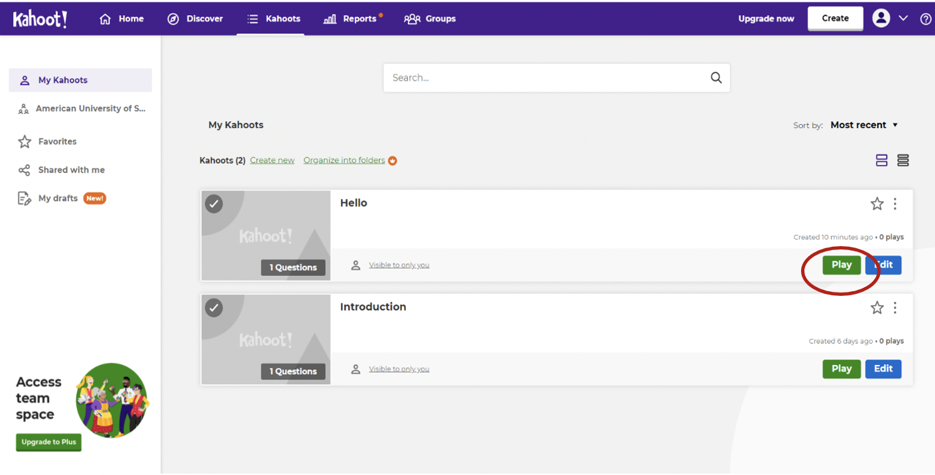Click Visible to only you for Hello

click(x=399, y=265)
